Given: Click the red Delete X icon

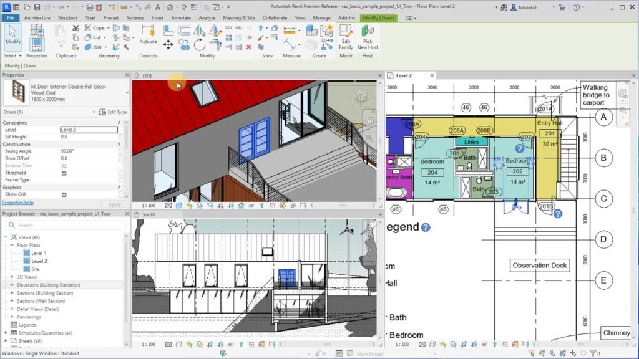Looking at the screenshot, I should point(249,47).
